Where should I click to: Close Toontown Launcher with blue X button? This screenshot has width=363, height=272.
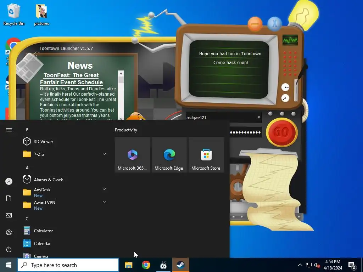pos(275,24)
